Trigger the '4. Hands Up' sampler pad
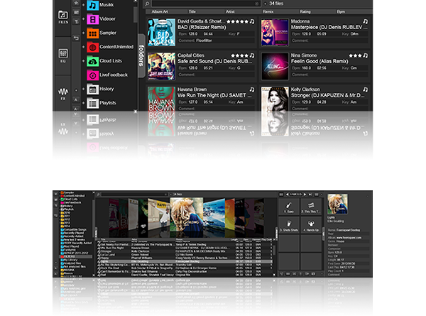 click(x=311, y=225)
